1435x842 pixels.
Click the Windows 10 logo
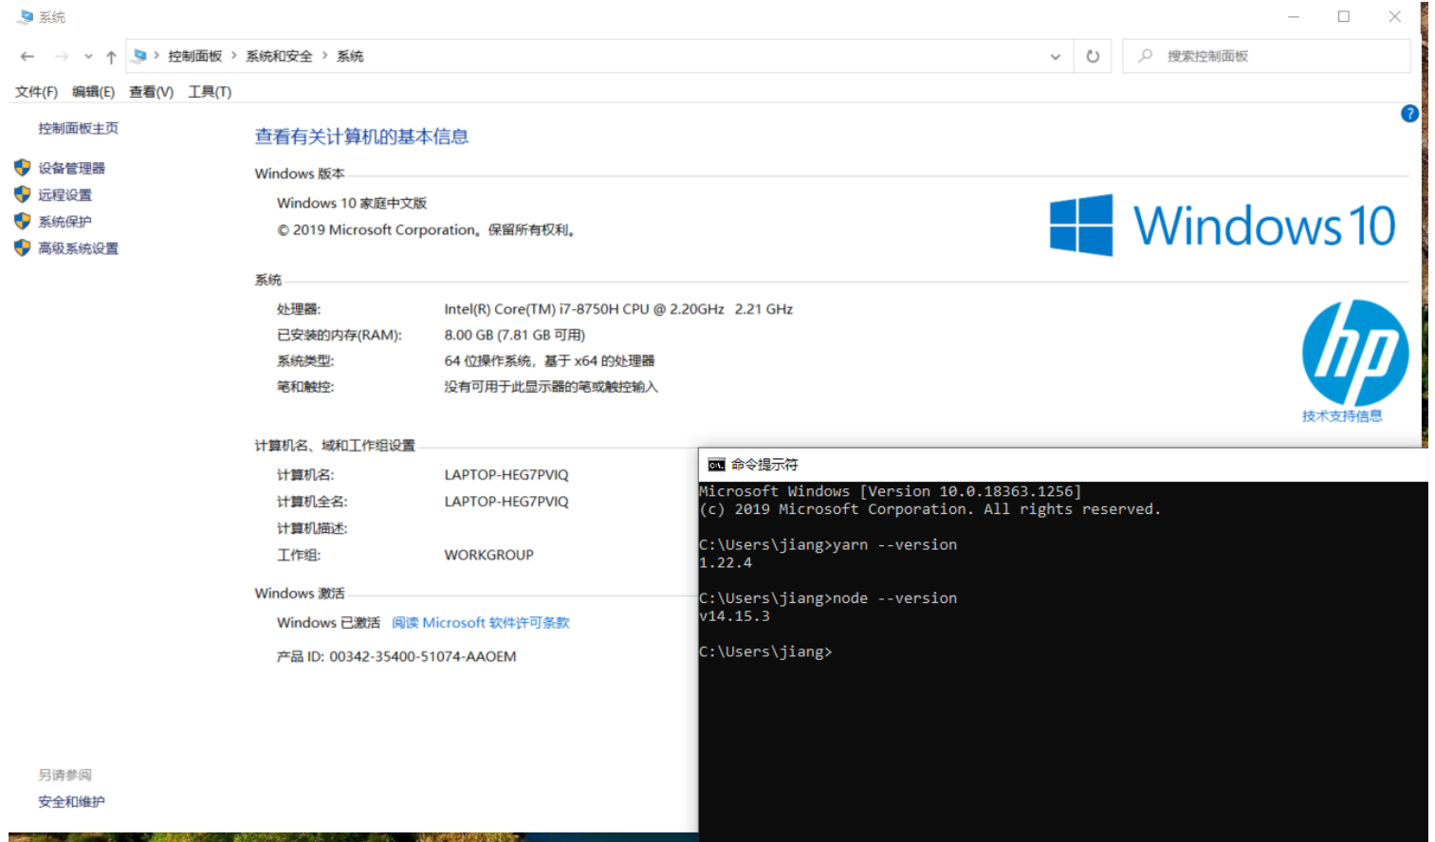[1222, 225]
